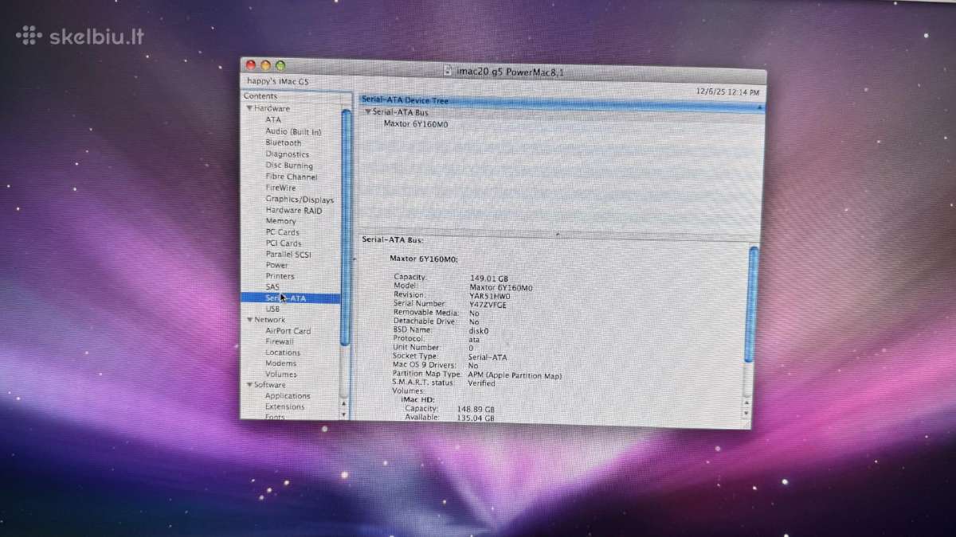Click the yellow minimize window button
Image resolution: width=956 pixels, height=537 pixels.
point(266,66)
